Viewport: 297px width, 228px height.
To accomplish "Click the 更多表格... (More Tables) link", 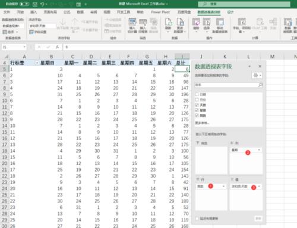I will click(x=202, y=123).
